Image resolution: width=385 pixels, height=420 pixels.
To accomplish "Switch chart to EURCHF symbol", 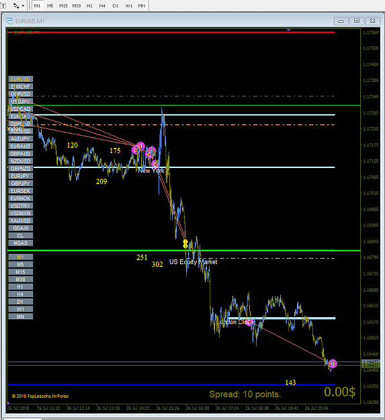I will click(x=21, y=87).
